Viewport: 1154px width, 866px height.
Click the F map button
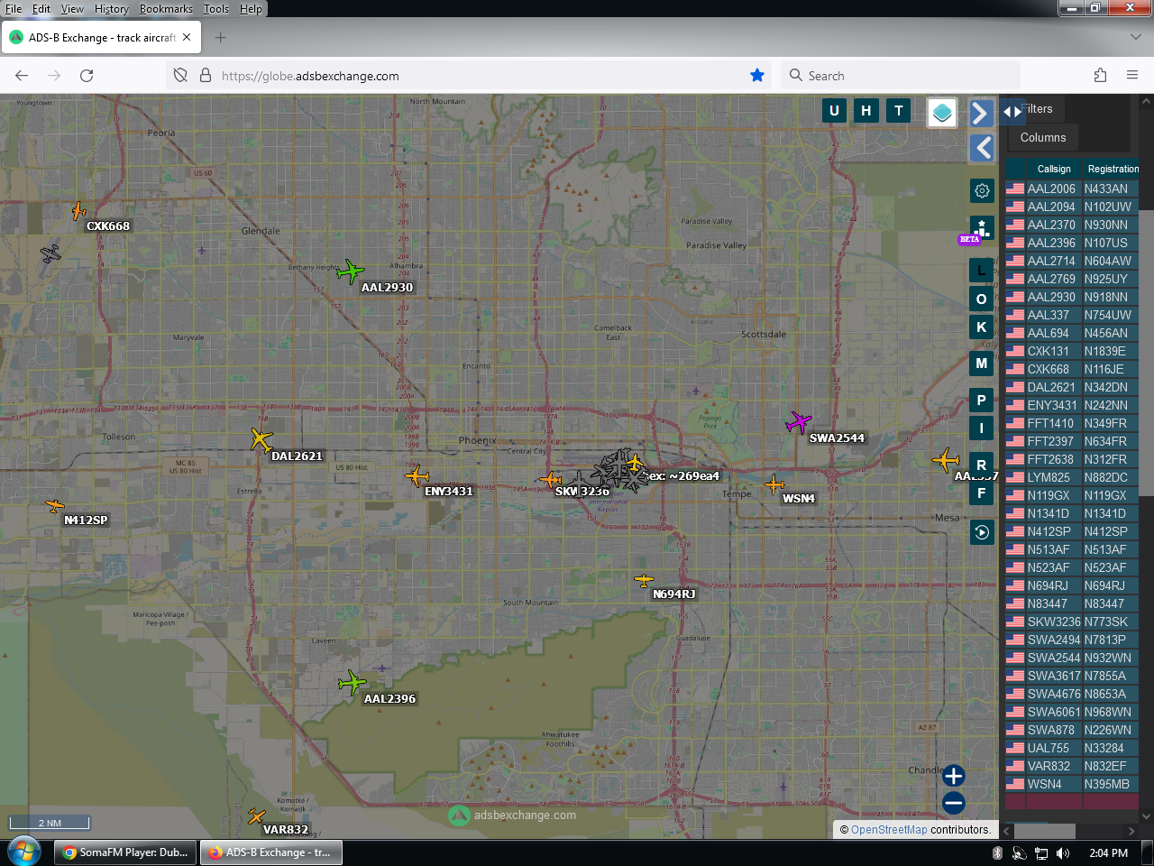(x=982, y=493)
